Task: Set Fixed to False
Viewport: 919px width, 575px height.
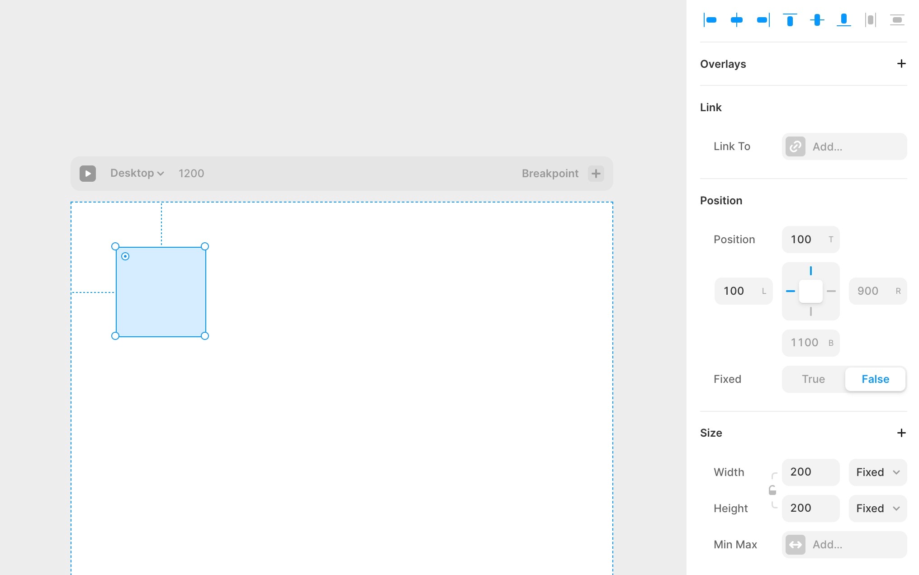Action: [875, 379]
